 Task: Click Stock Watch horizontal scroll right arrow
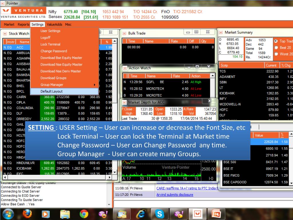[x=110, y=177]
